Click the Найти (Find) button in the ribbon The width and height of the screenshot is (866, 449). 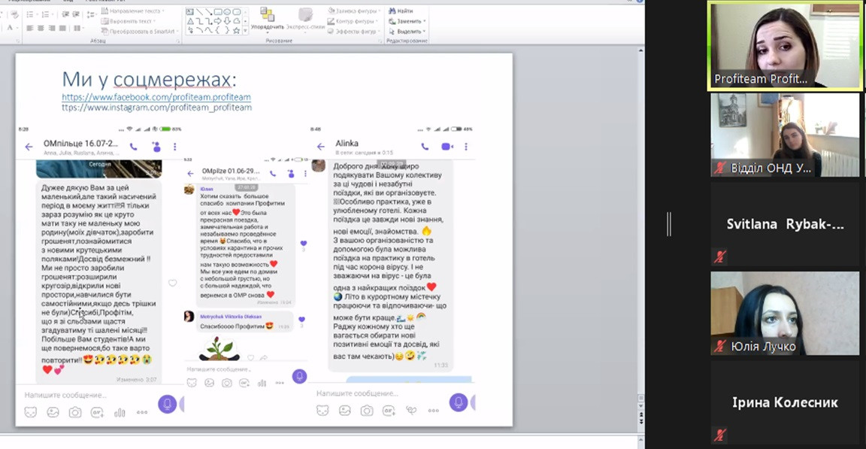click(x=401, y=11)
